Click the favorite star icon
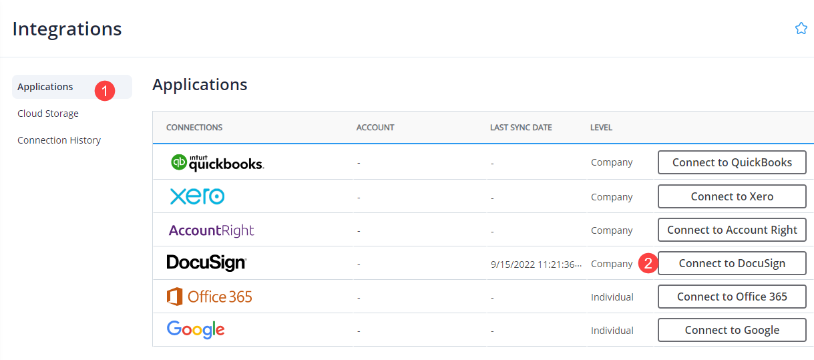 (x=801, y=28)
